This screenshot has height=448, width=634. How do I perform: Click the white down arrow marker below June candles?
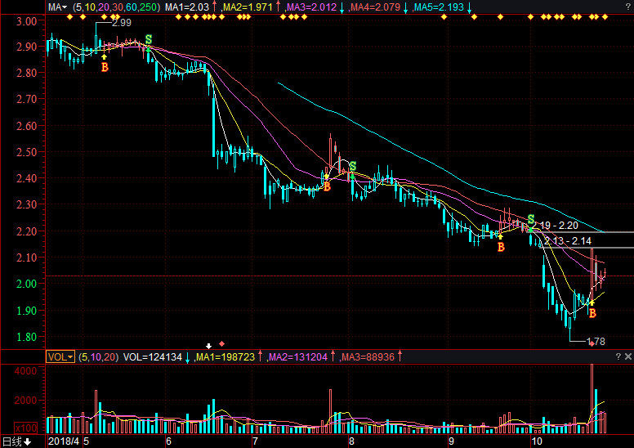[x=208, y=346]
